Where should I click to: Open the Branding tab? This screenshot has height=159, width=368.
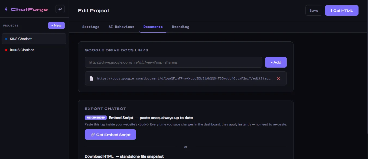181,27
